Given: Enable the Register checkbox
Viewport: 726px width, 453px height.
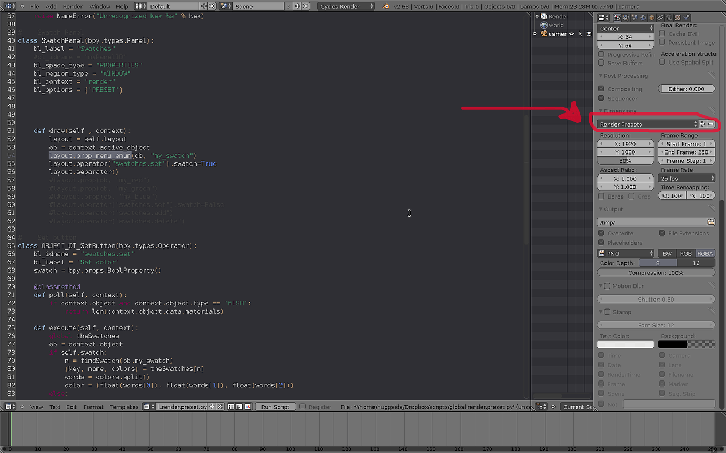Looking at the screenshot, I should 302,407.
